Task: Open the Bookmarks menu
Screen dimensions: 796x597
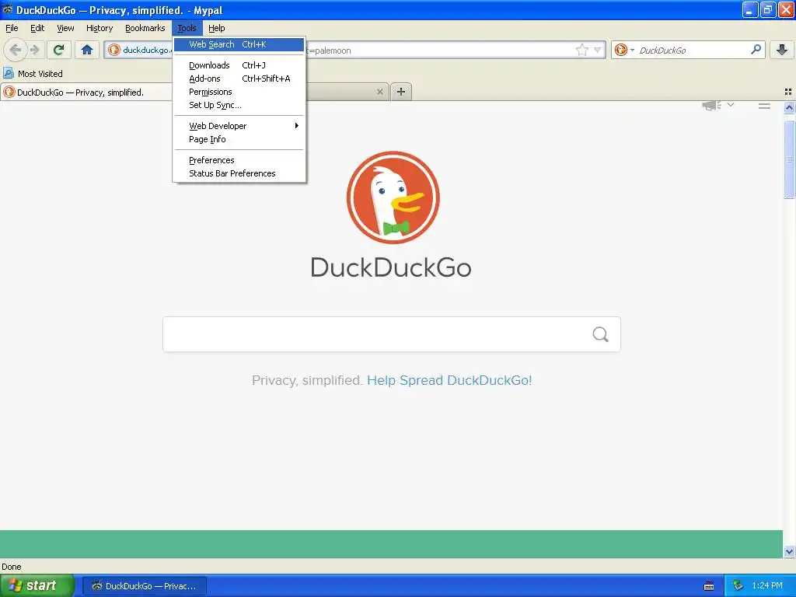Action: (145, 28)
